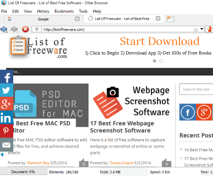
Task: Open recent post 14 Best Free M...
Action: coord(198,150)
